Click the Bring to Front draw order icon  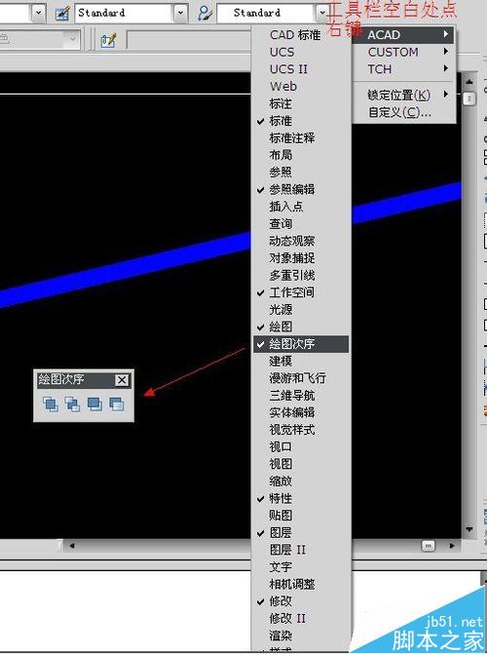pyautogui.click(x=50, y=404)
